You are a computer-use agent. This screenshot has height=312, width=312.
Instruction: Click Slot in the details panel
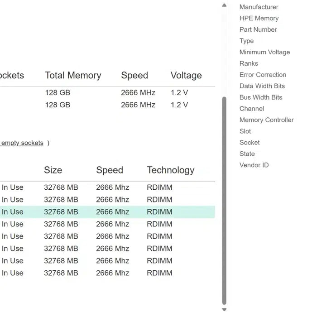pyautogui.click(x=245, y=131)
